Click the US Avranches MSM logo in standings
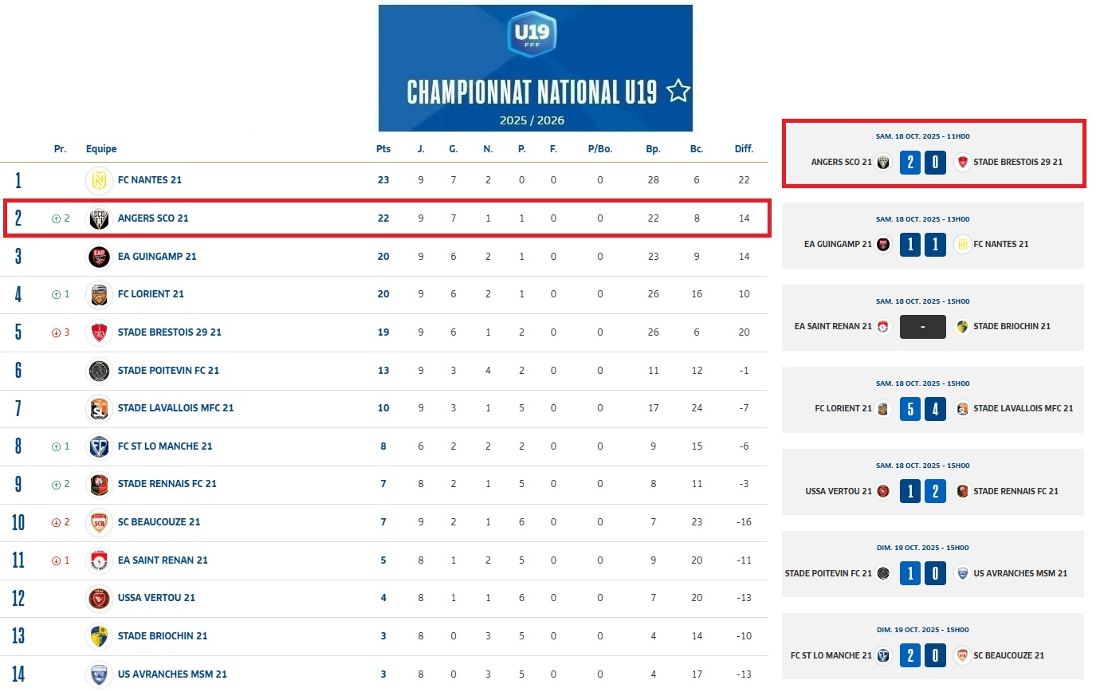The height and width of the screenshot is (692, 1100). (x=99, y=674)
